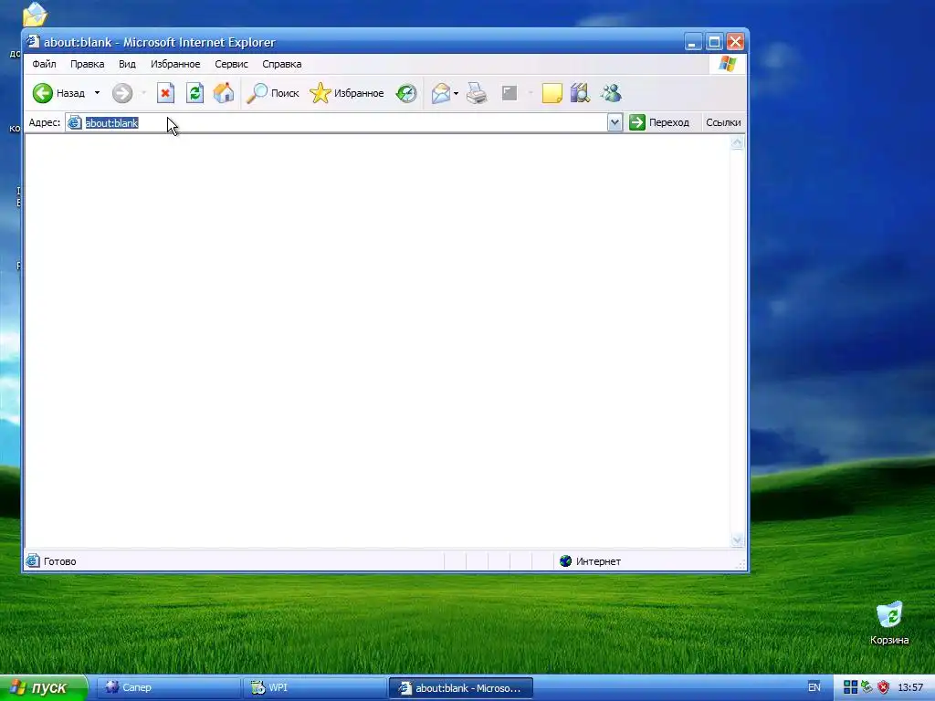Expand the address bar dropdown list
Viewport: 935px width, 701px height.
pyautogui.click(x=615, y=123)
